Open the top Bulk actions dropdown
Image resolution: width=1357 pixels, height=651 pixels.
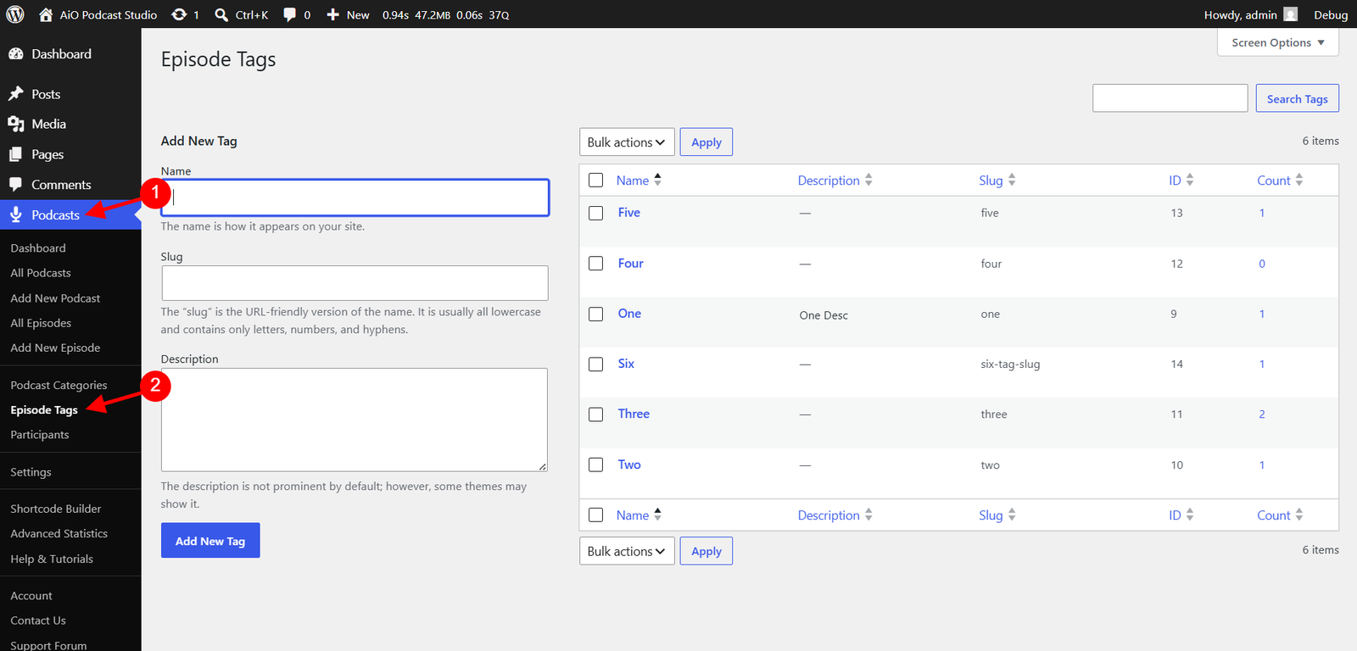click(x=627, y=142)
